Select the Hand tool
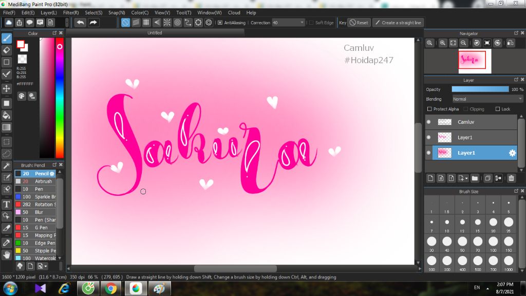Screen dimensions: 526x296 pos(7,255)
